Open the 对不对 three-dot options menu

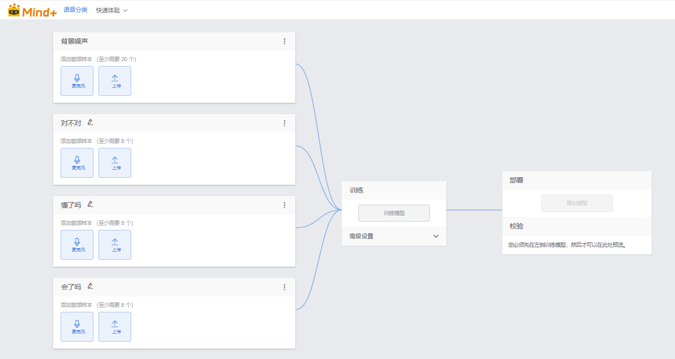284,124
